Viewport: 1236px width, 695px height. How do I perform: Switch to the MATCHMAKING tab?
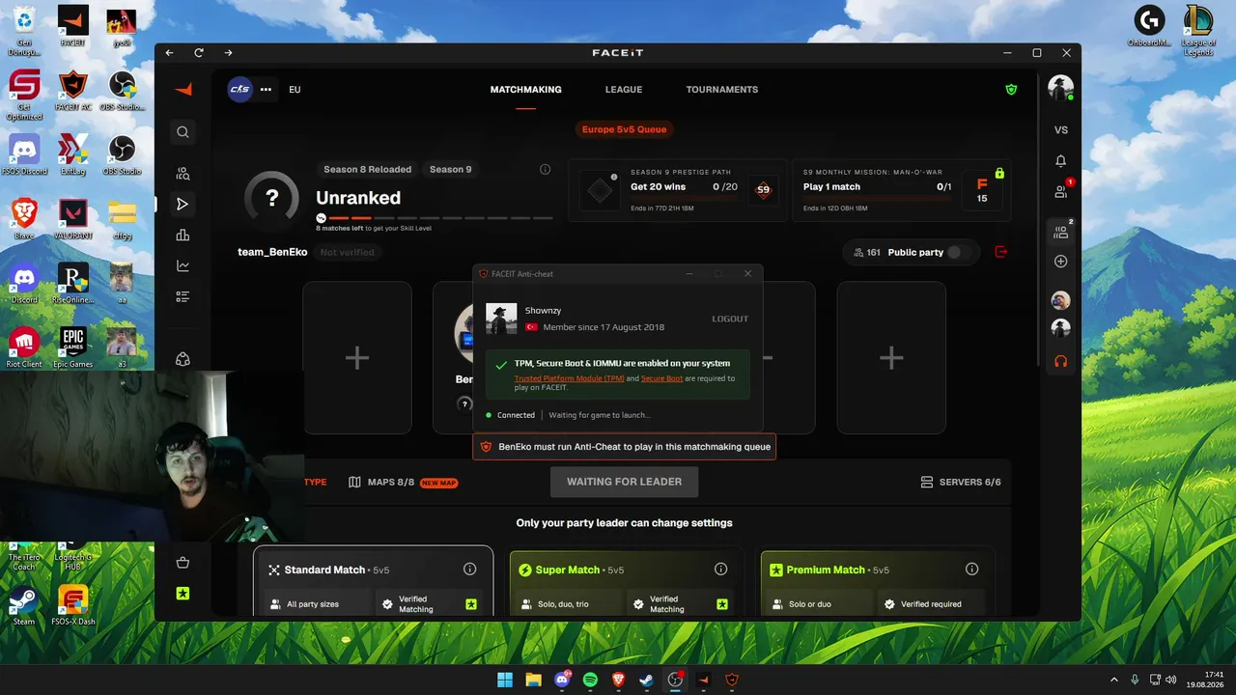(525, 90)
